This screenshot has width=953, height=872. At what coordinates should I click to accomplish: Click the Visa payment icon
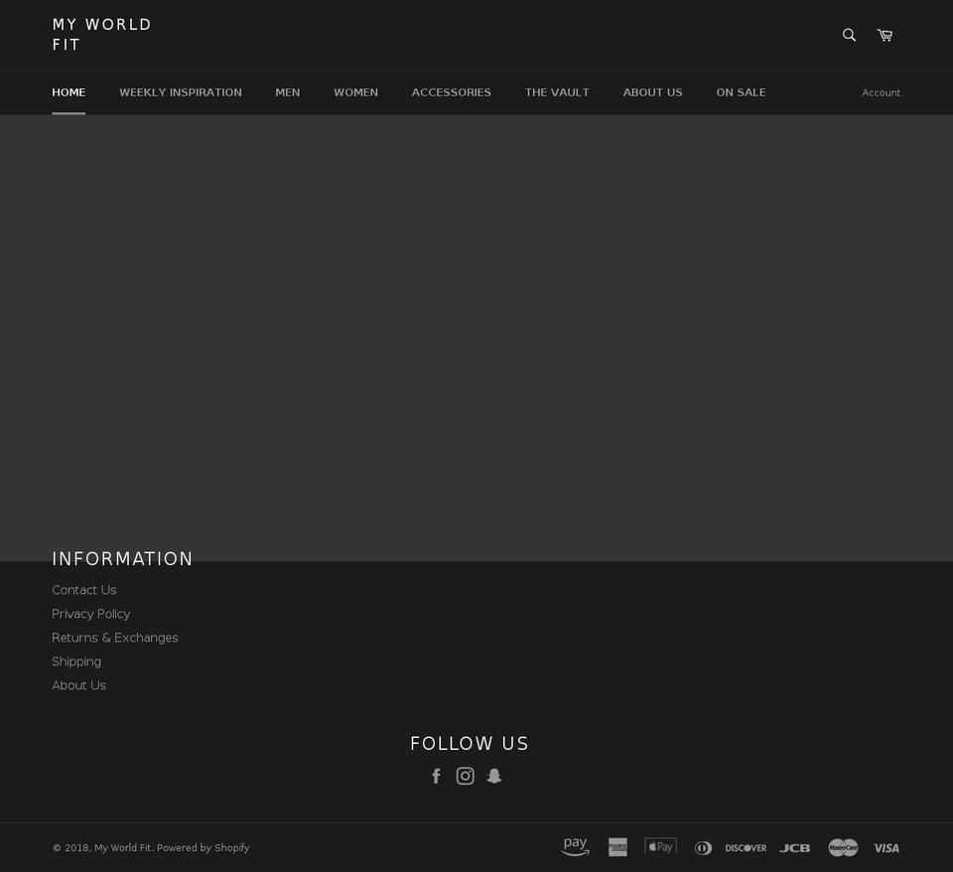pyautogui.click(x=885, y=847)
